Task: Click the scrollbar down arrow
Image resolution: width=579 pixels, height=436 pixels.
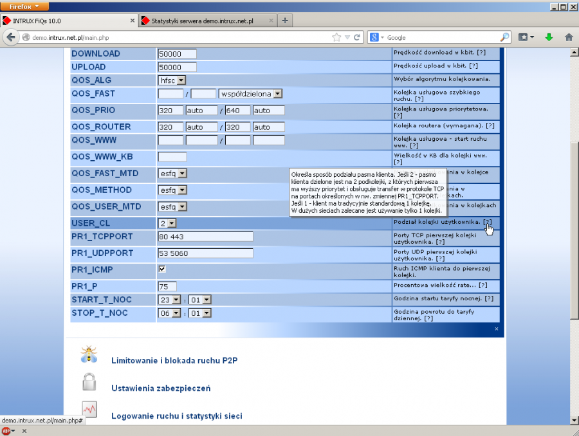Action: tap(574, 420)
